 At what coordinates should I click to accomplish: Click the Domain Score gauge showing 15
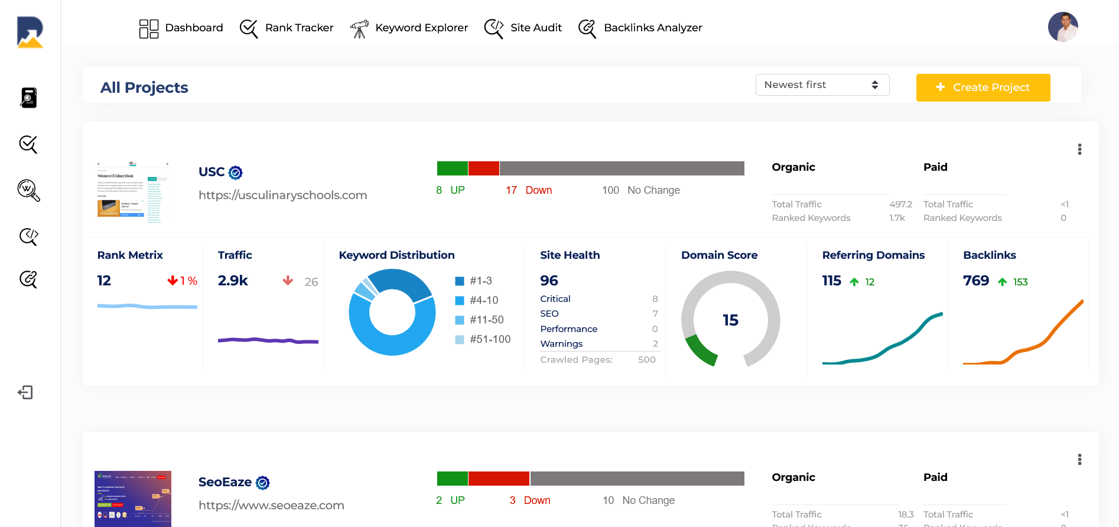pos(731,320)
